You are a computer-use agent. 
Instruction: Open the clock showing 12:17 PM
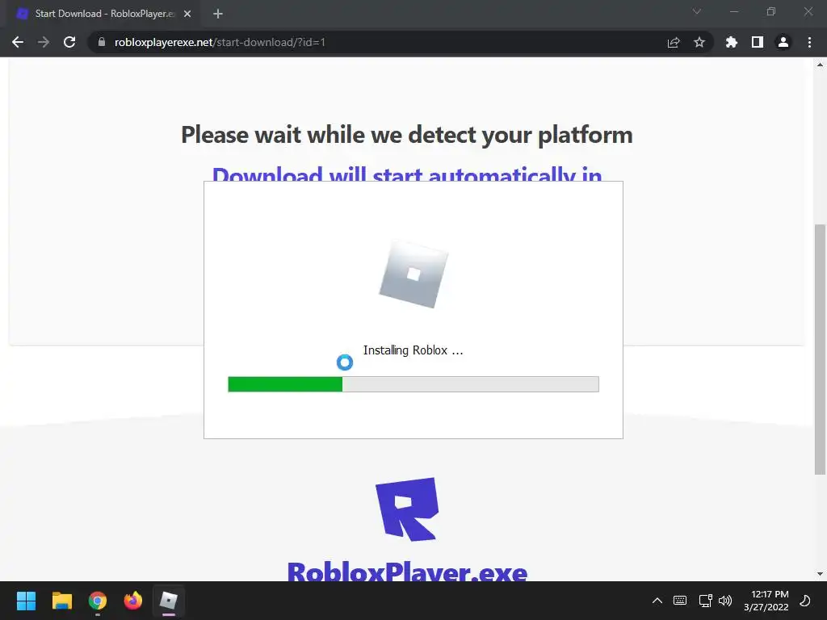pyautogui.click(x=766, y=601)
